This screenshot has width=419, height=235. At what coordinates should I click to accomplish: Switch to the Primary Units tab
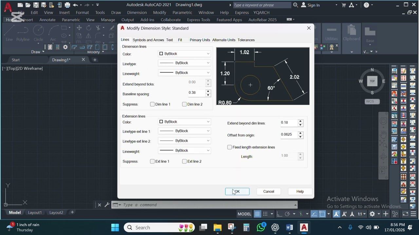point(200,40)
